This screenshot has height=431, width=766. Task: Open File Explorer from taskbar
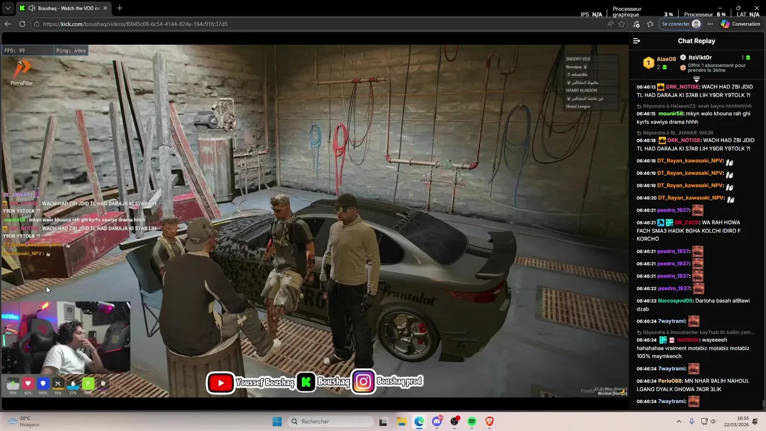pos(402,421)
